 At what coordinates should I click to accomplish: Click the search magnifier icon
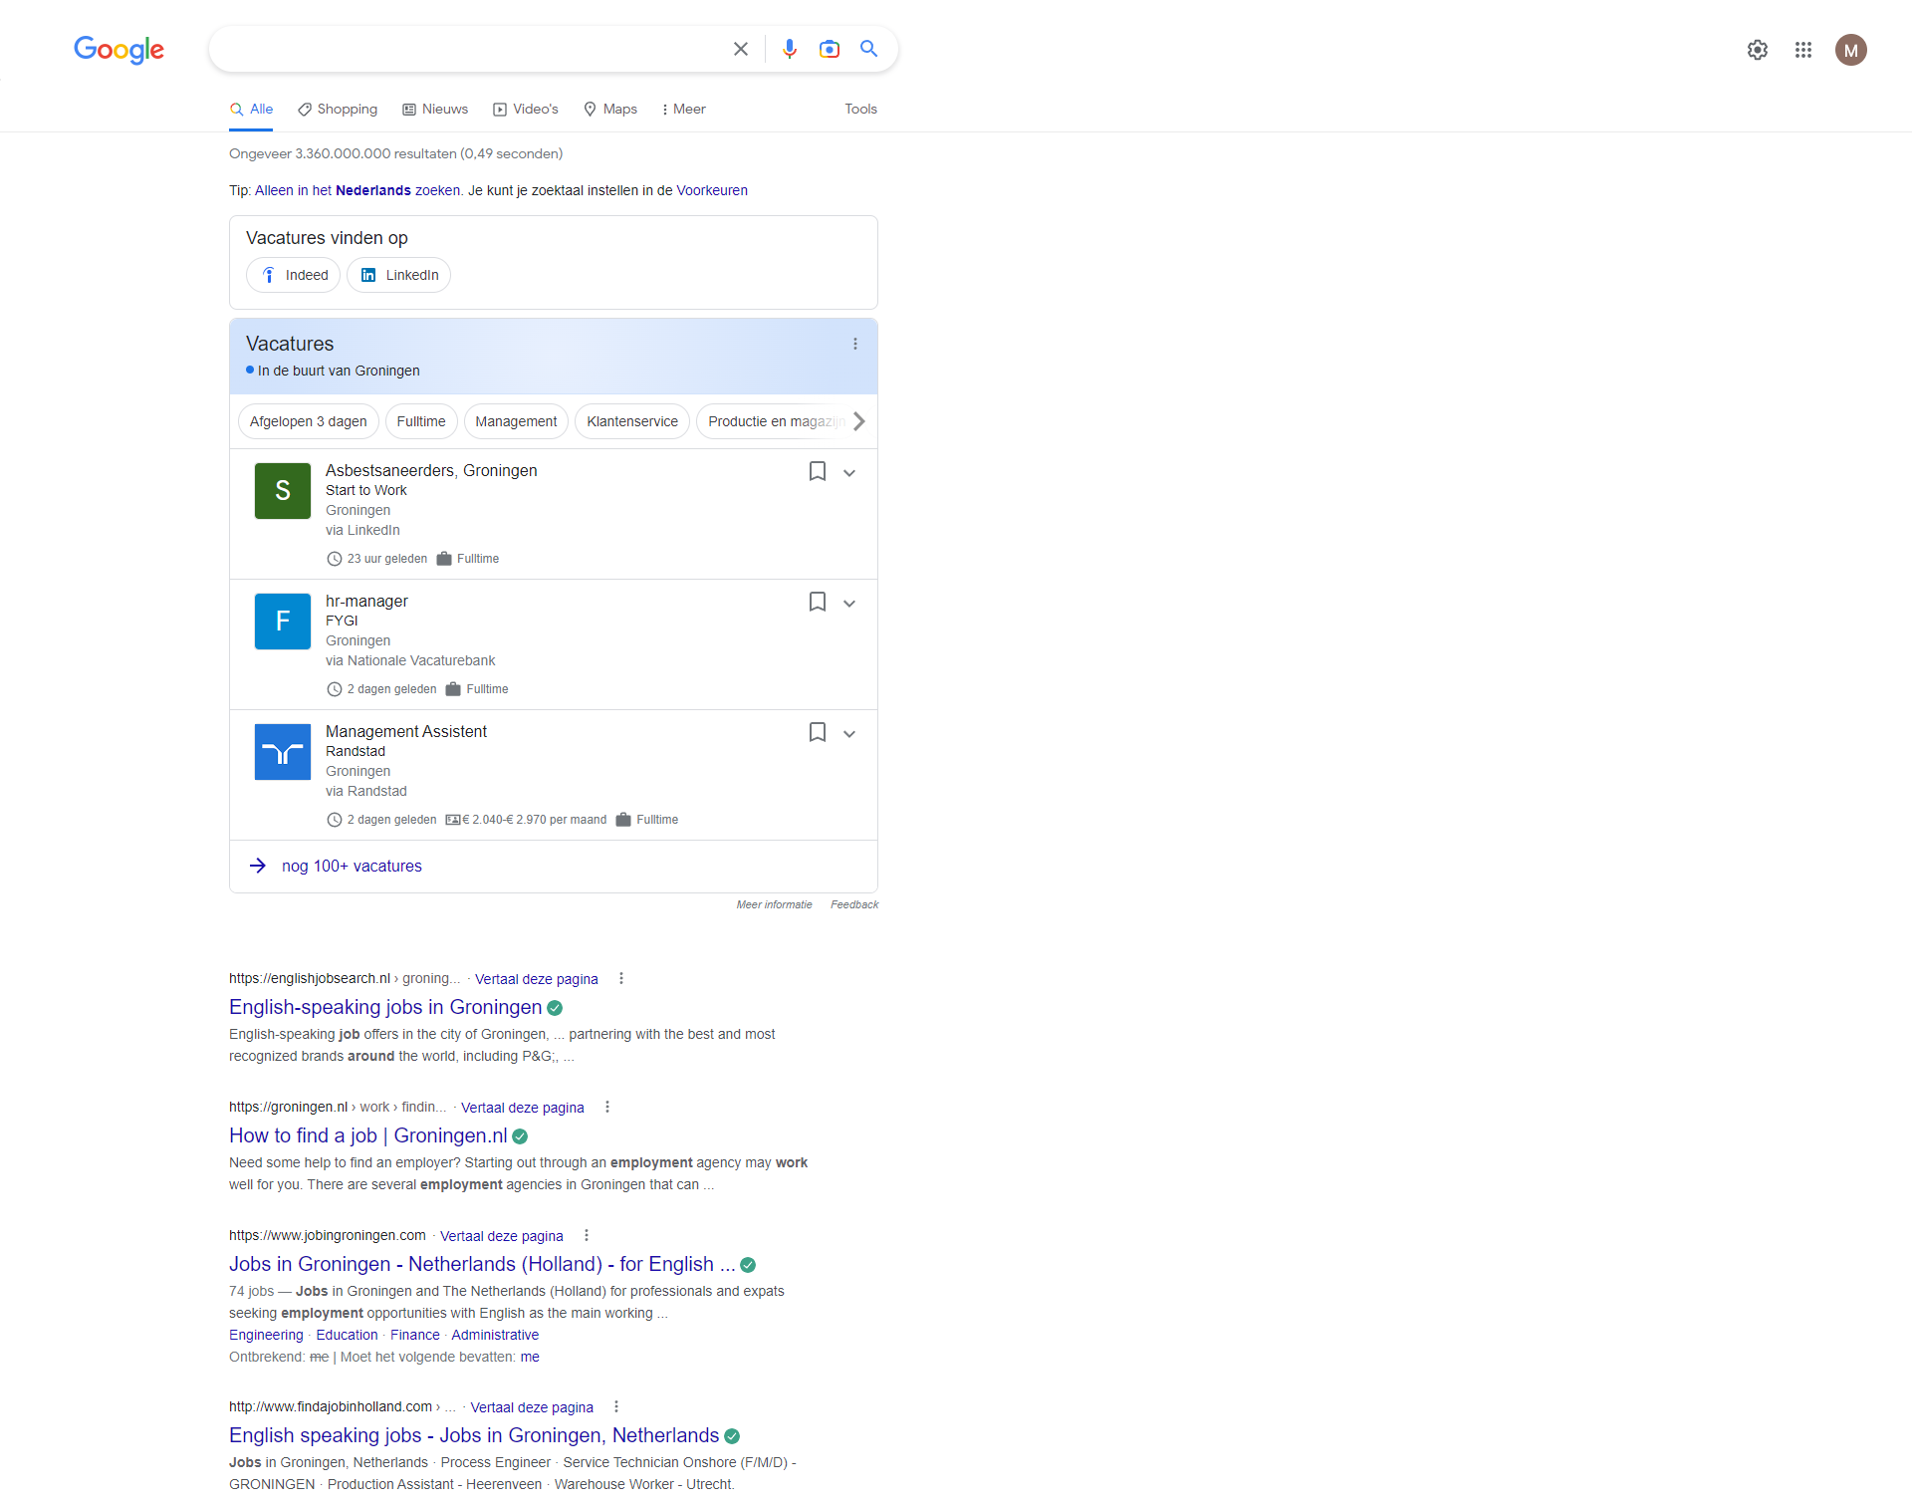point(868,48)
